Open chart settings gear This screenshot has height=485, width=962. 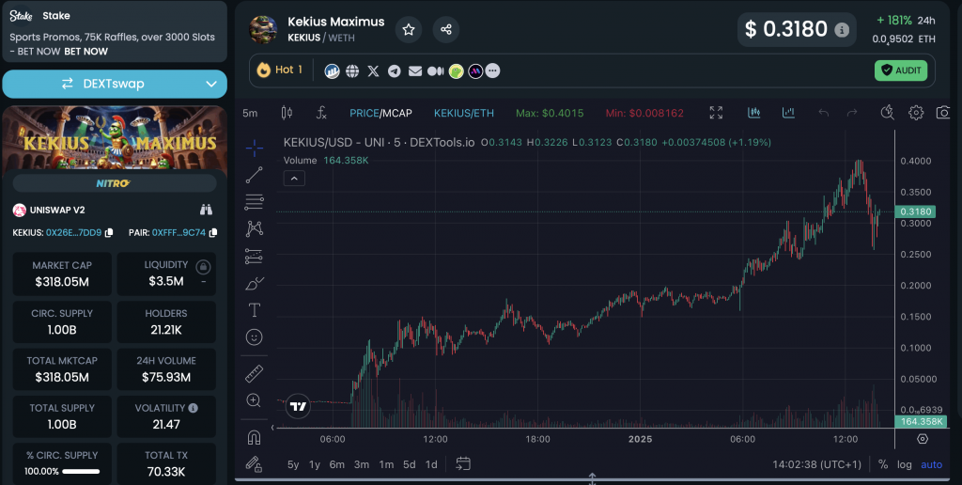(x=916, y=113)
